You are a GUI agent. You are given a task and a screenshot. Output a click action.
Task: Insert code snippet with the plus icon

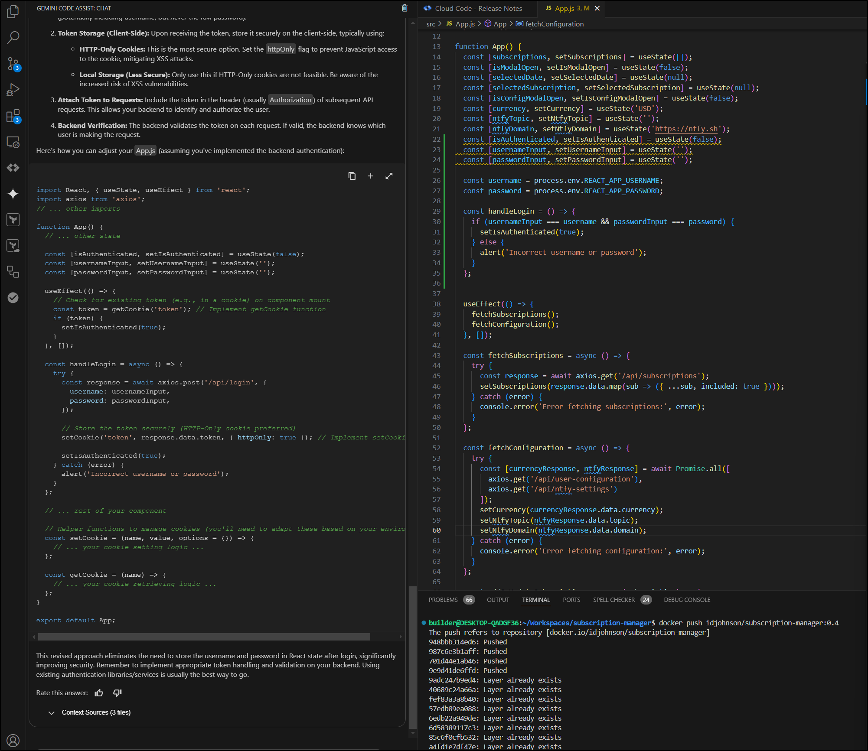371,176
